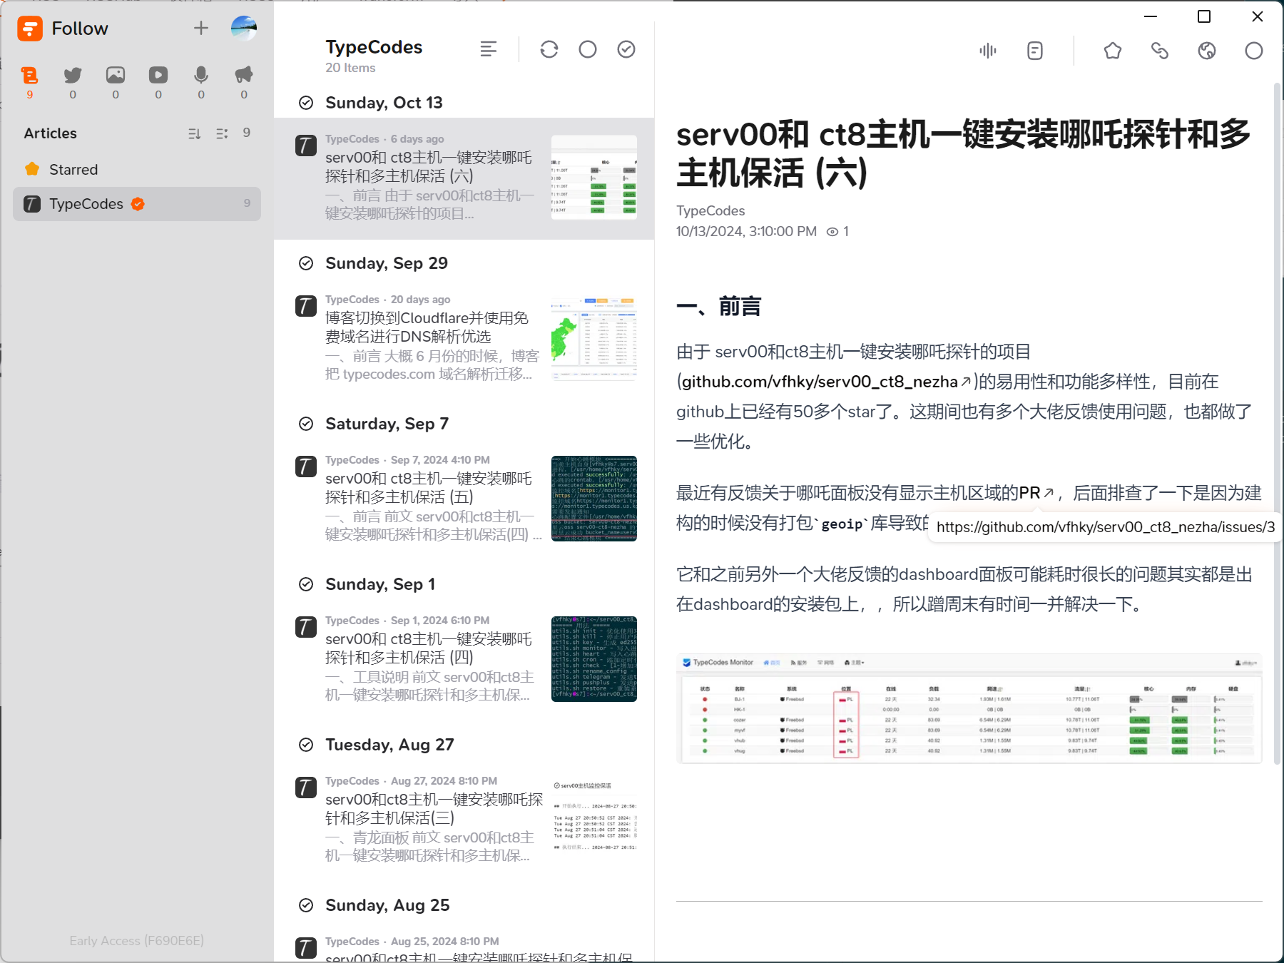Click TypeCodes feed icon on Sep 7 entry
The image size is (1284, 963).
306,467
